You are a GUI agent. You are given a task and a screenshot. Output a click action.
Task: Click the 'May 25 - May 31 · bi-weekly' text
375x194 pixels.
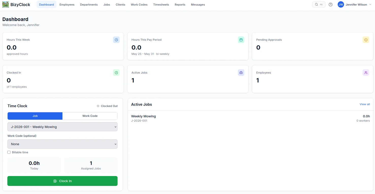pos(150,54)
